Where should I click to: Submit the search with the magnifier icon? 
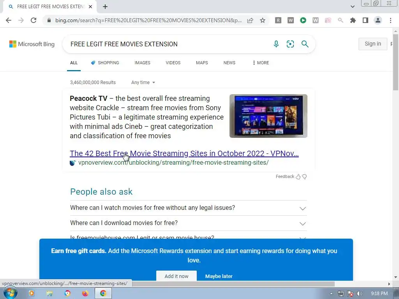click(305, 44)
